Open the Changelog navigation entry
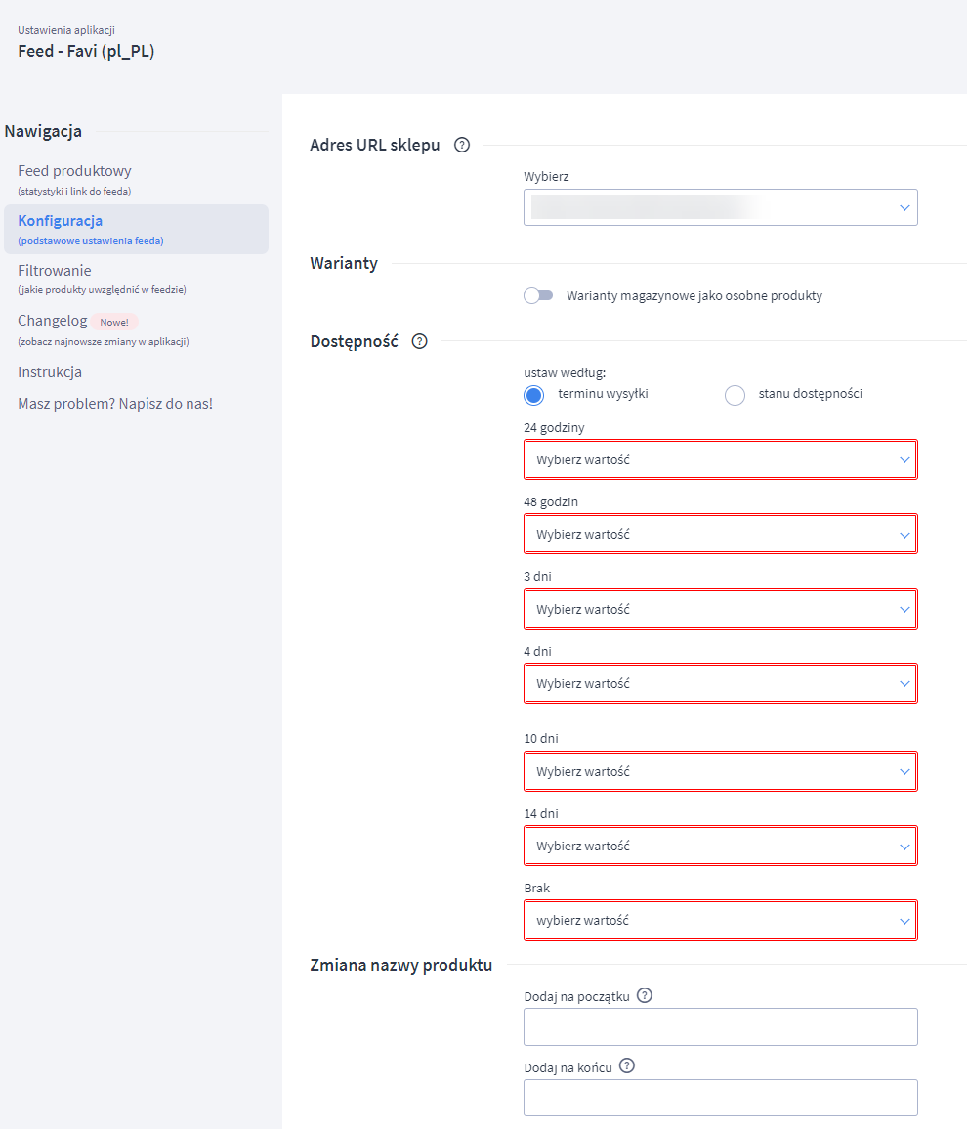The width and height of the screenshot is (967, 1129). (x=53, y=320)
